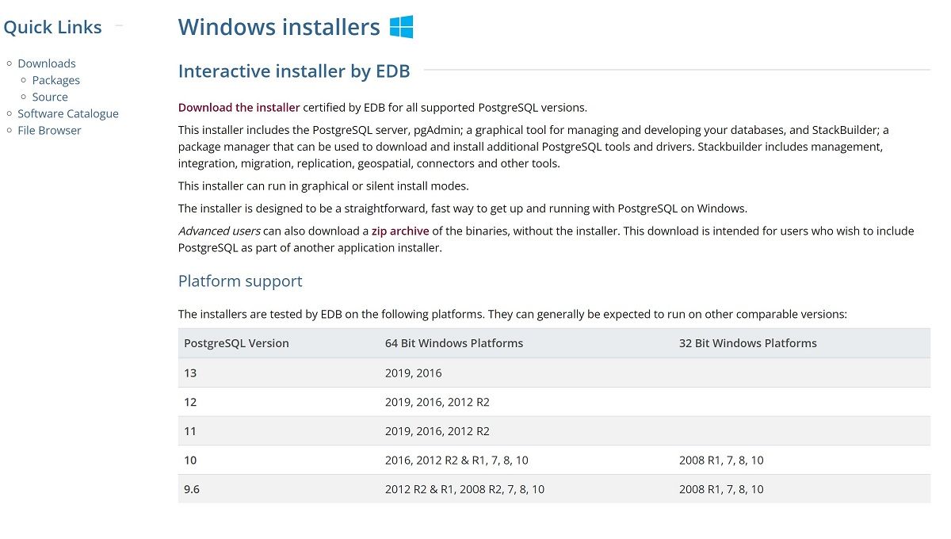Open the Downloads quick link
This screenshot has height=539, width=951.
click(47, 63)
